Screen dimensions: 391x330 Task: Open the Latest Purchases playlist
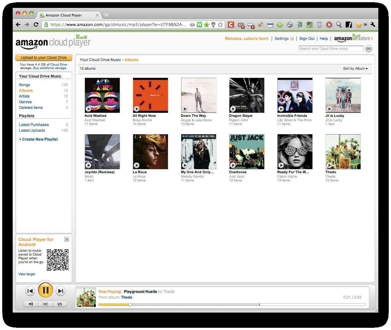pyautogui.click(x=34, y=125)
